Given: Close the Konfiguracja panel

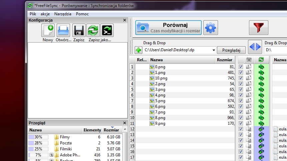Looking at the screenshot, I should coord(125,20).
